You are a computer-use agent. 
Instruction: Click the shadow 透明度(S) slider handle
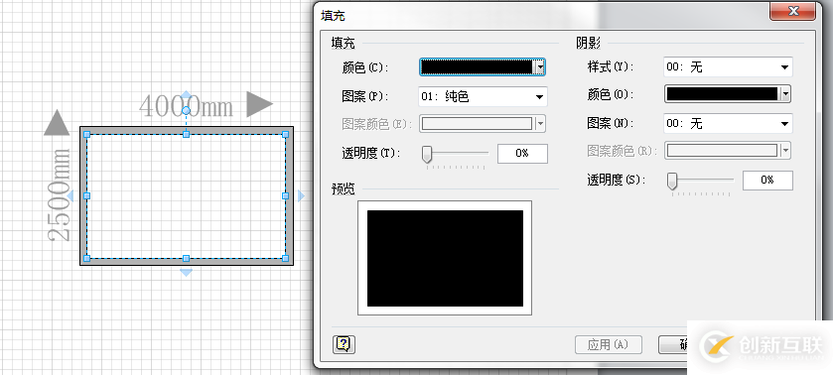(x=672, y=182)
